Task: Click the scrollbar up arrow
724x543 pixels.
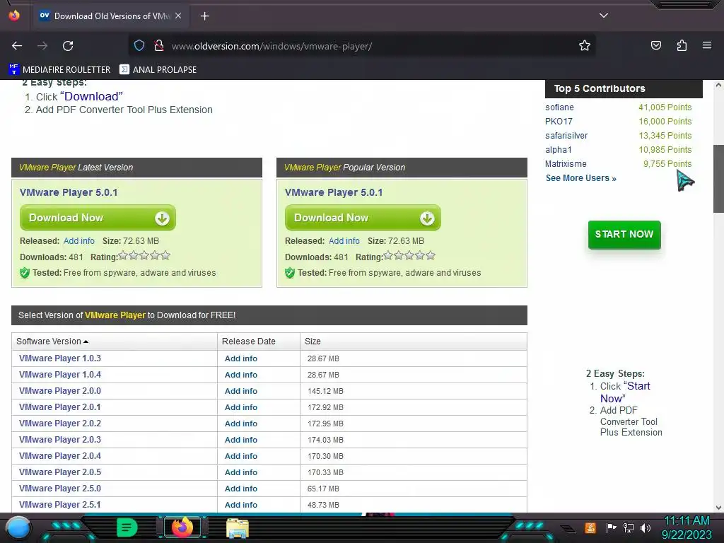Action: click(718, 86)
